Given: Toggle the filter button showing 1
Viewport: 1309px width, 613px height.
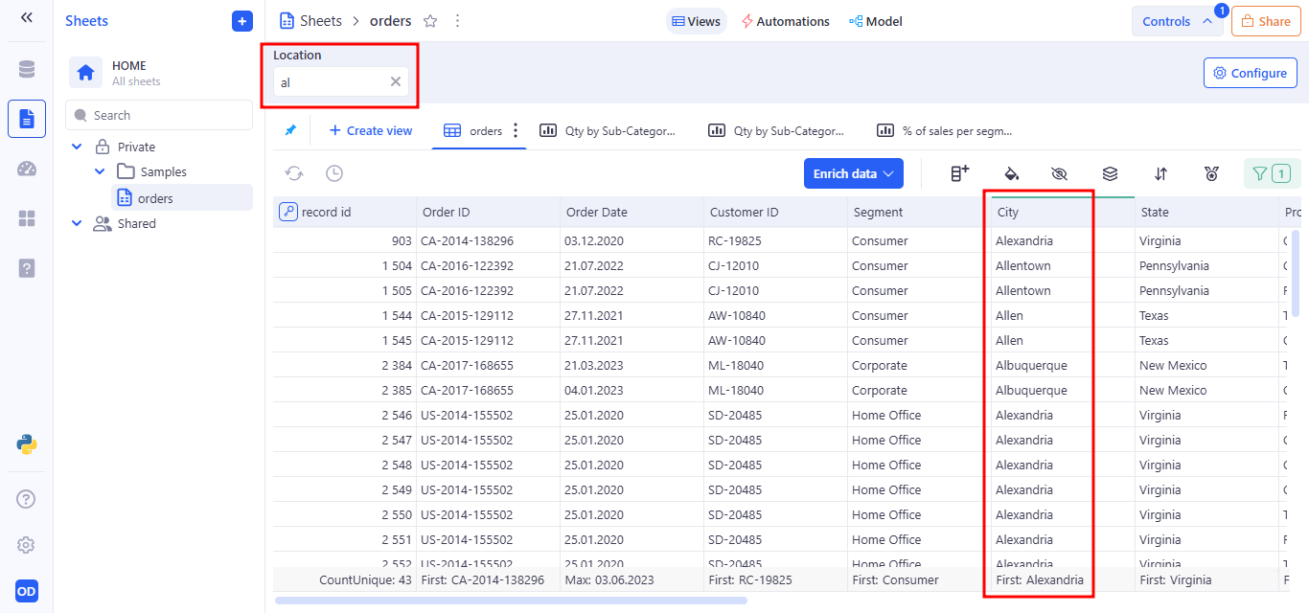Looking at the screenshot, I should [1272, 173].
